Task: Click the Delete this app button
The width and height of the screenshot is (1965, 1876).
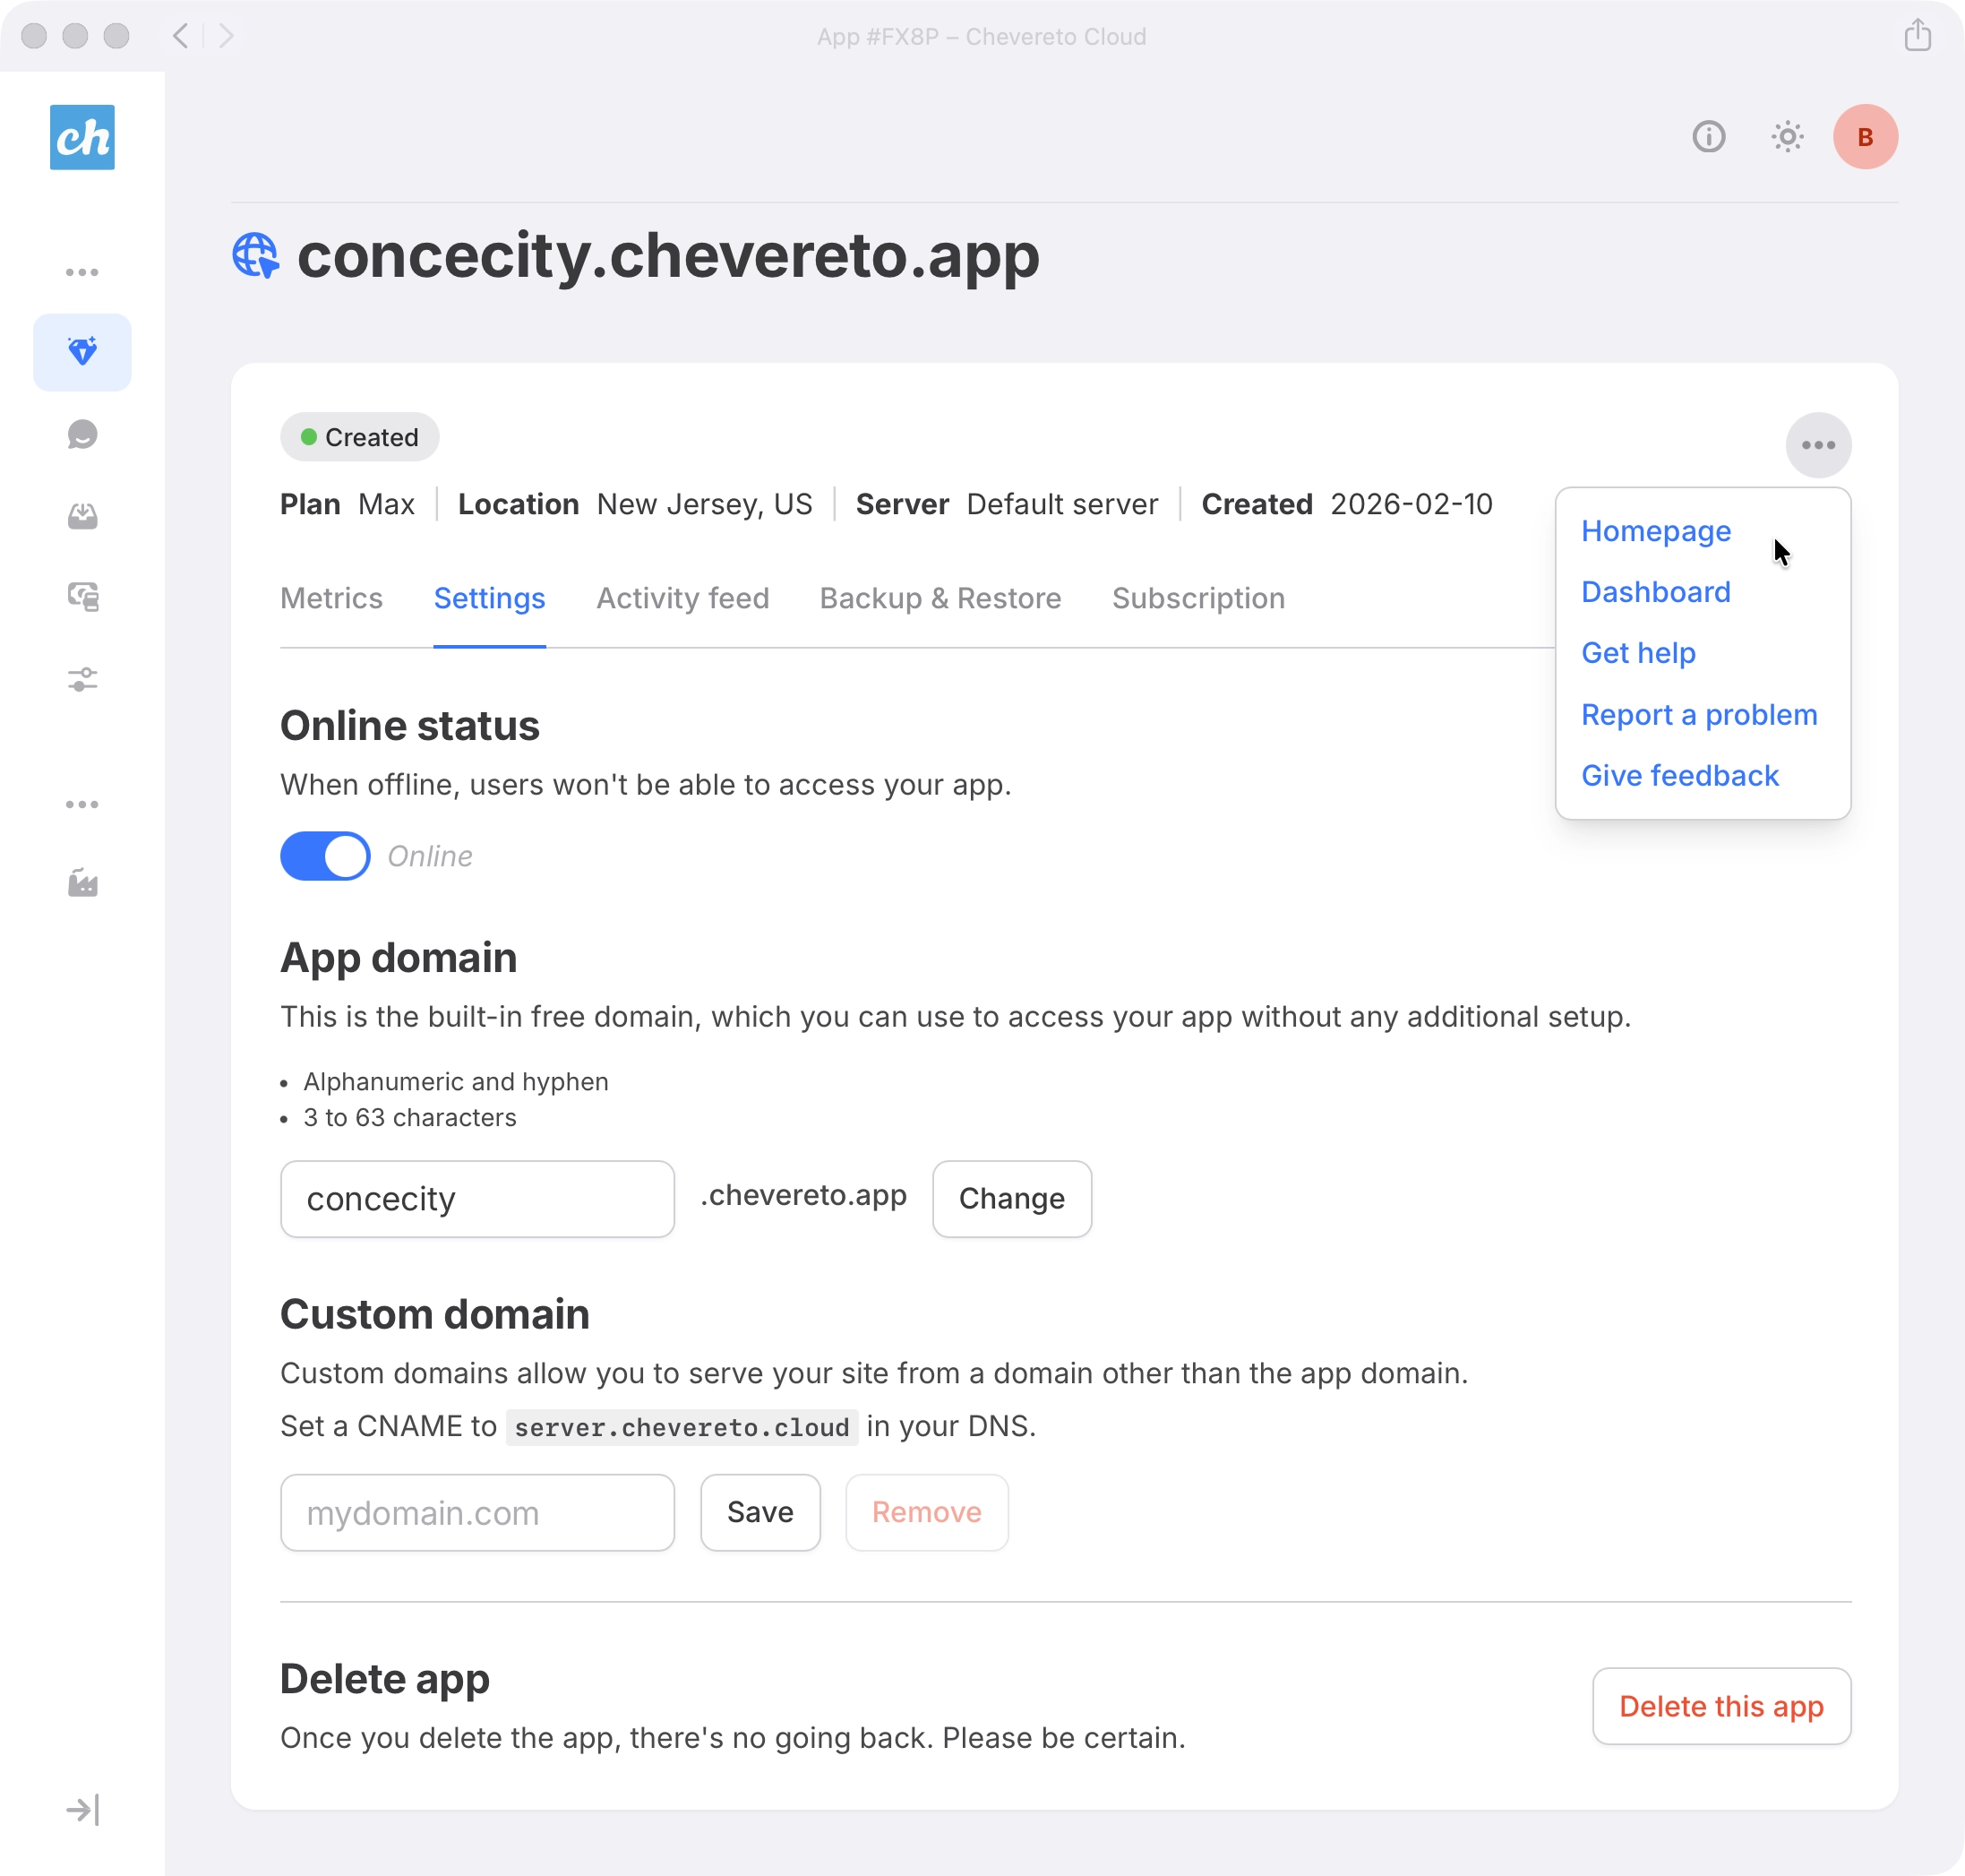Action: (x=1721, y=1707)
